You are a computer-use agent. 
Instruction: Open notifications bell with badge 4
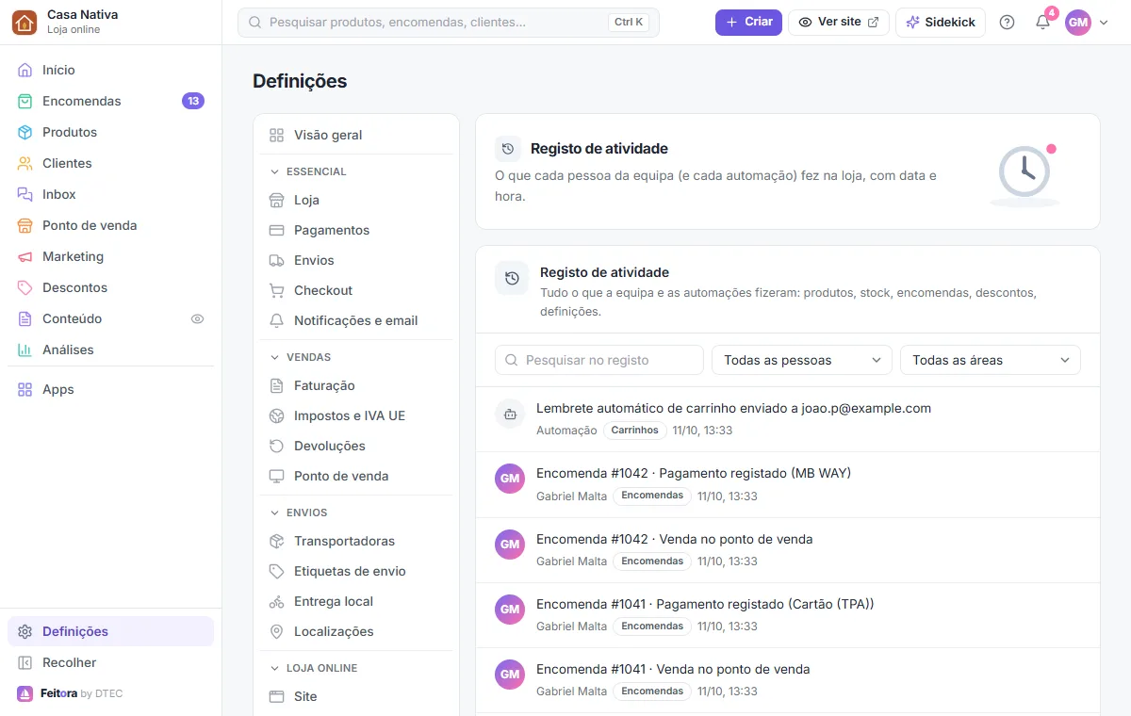(1042, 23)
